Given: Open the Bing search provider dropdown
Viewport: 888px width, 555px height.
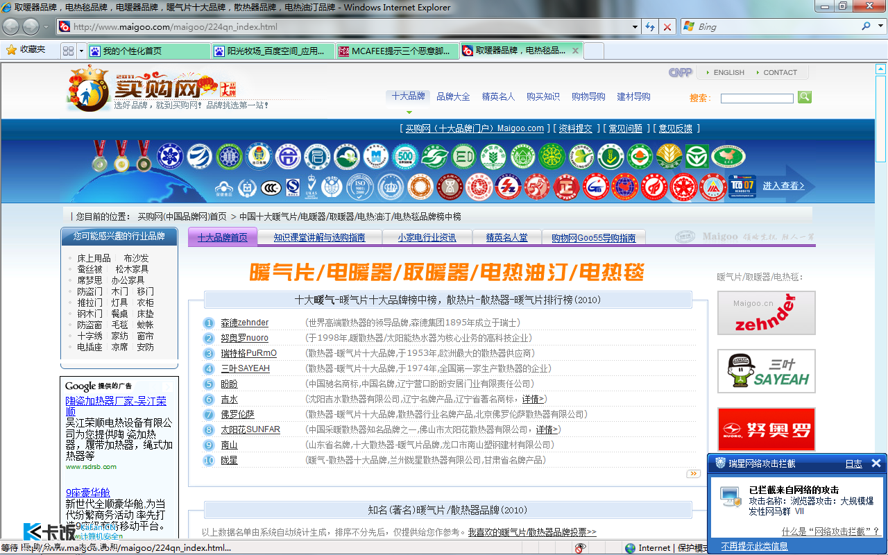Looking at the screenshot, I should coord(879,26).
